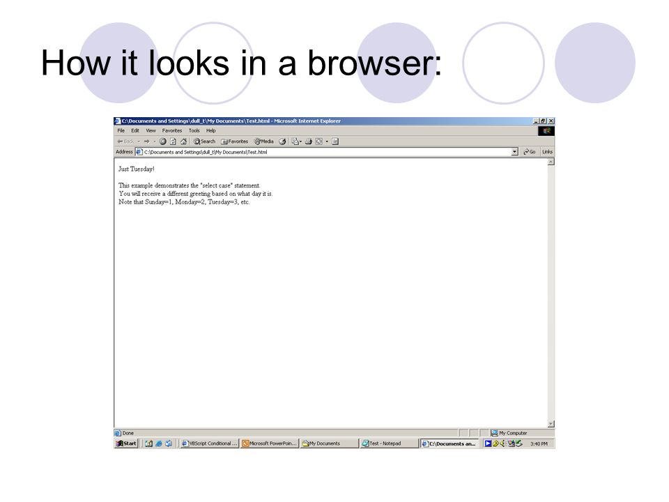669x502 pixels.
Task: Open the View menu
Action: (151, 130)
